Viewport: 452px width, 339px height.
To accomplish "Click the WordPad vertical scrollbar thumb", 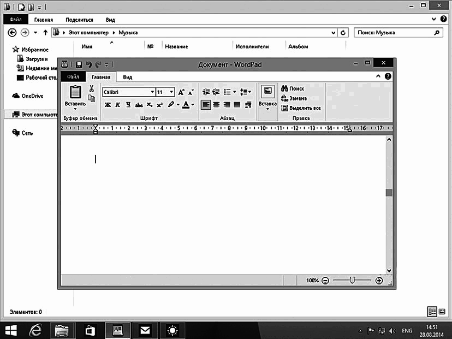I will tap(389, 193).
